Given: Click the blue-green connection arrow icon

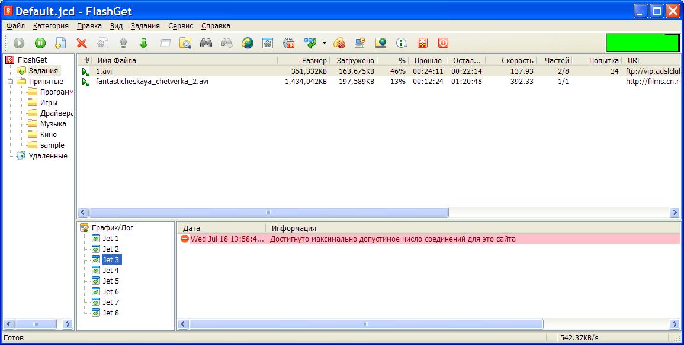Looking at the screenshot, I should click(x=310, y=43).
